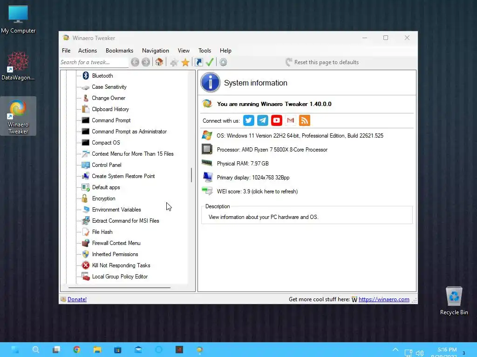Open the Winaero Tweaker desktop shortcut
The height and width of the screenshot is (357, 477).
click(x=18, y=116)
